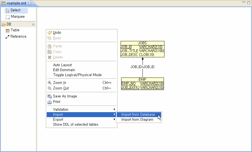Select the Select arrow tool in palette
The width and height of the screenshot is (252, 152).
[x=16, y=10]
